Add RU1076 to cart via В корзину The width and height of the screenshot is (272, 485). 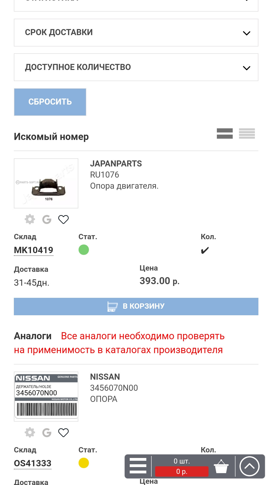(136, 306)
